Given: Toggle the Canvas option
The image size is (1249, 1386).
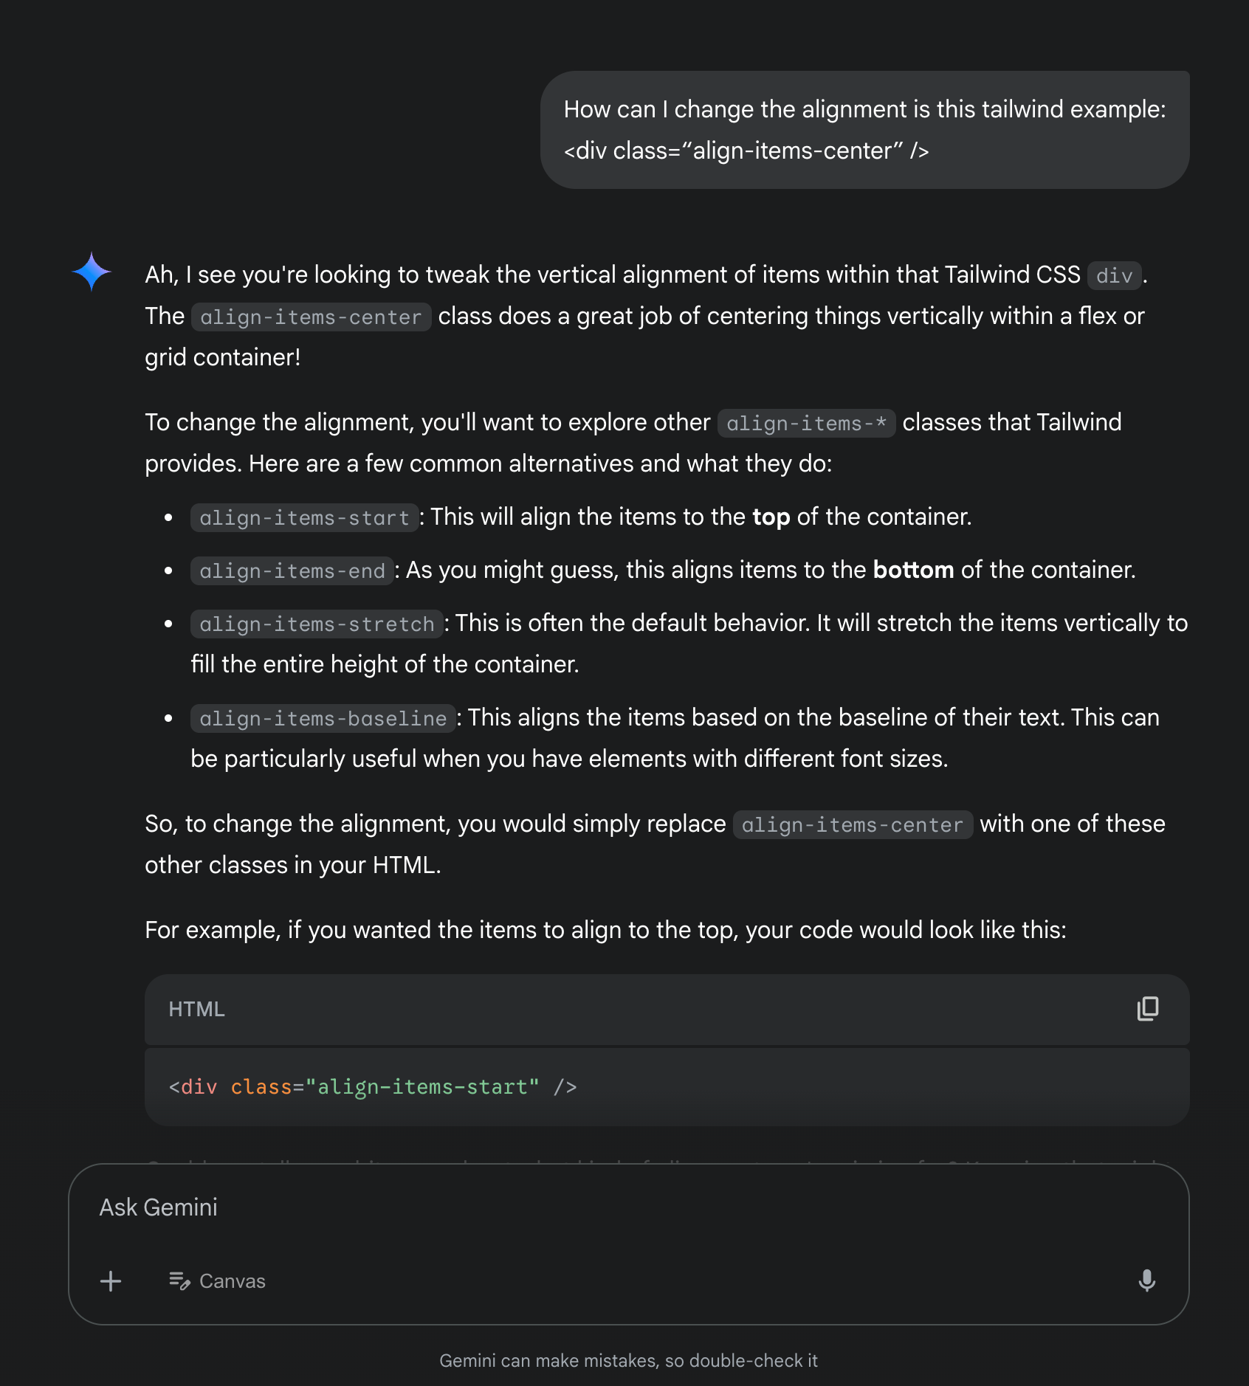Looking at the screenshot, I should (x=217, y=1280).
